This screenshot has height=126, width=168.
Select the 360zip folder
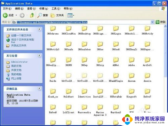click(x=100, y=62)
